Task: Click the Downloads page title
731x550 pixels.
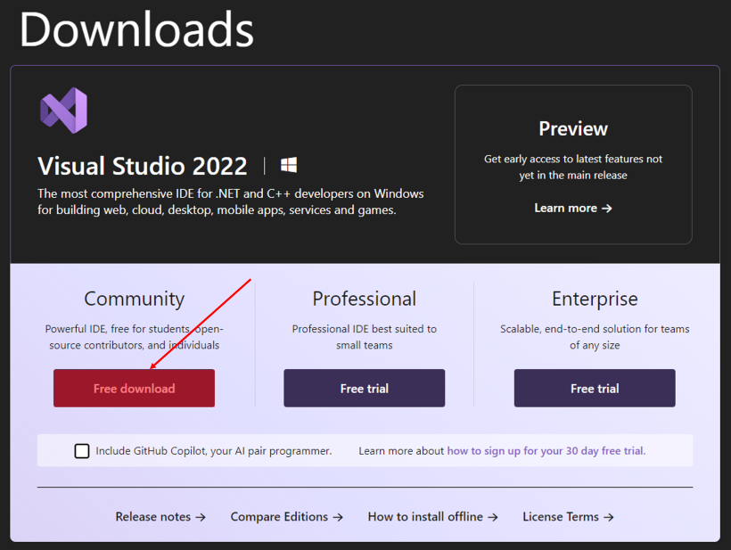Action: pyautogui.click(x=136, y=29)
